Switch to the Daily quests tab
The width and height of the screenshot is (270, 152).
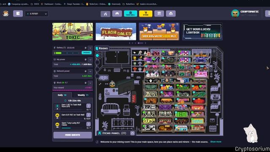pyautogui.click(x=62, y=95)
